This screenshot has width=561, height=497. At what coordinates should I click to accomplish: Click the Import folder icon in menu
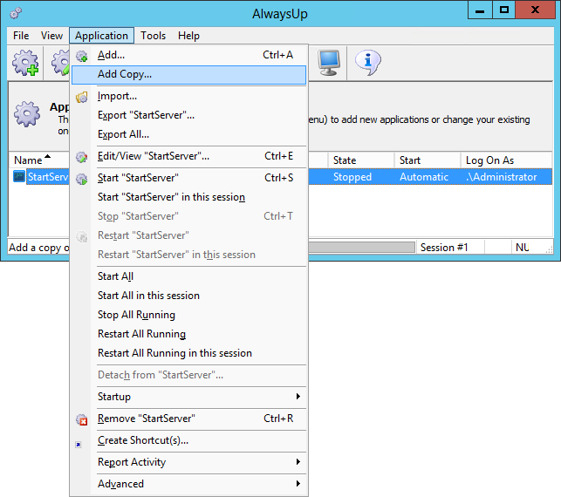click(81, 97)
